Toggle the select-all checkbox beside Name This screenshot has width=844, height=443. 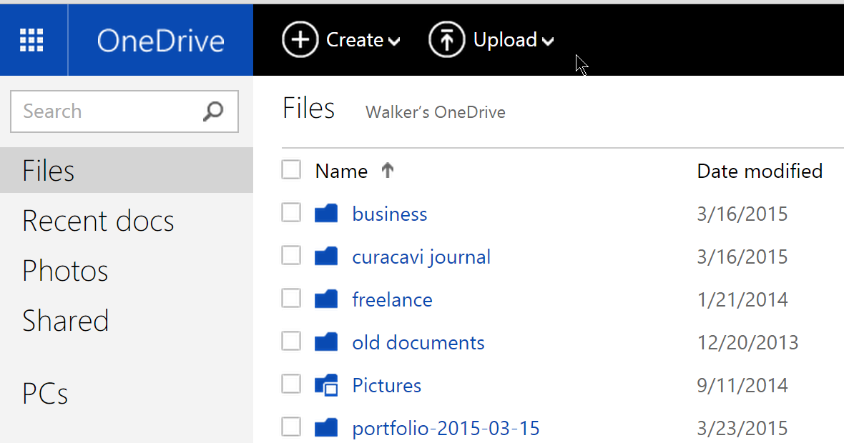click(x=291, y=170)
